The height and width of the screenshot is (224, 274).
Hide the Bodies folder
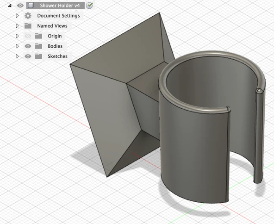coord(28,46)
